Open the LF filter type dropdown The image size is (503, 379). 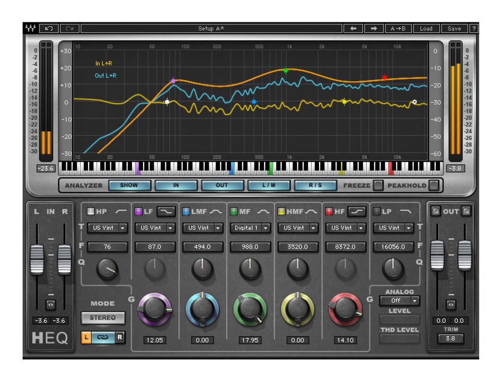(155, 228)
